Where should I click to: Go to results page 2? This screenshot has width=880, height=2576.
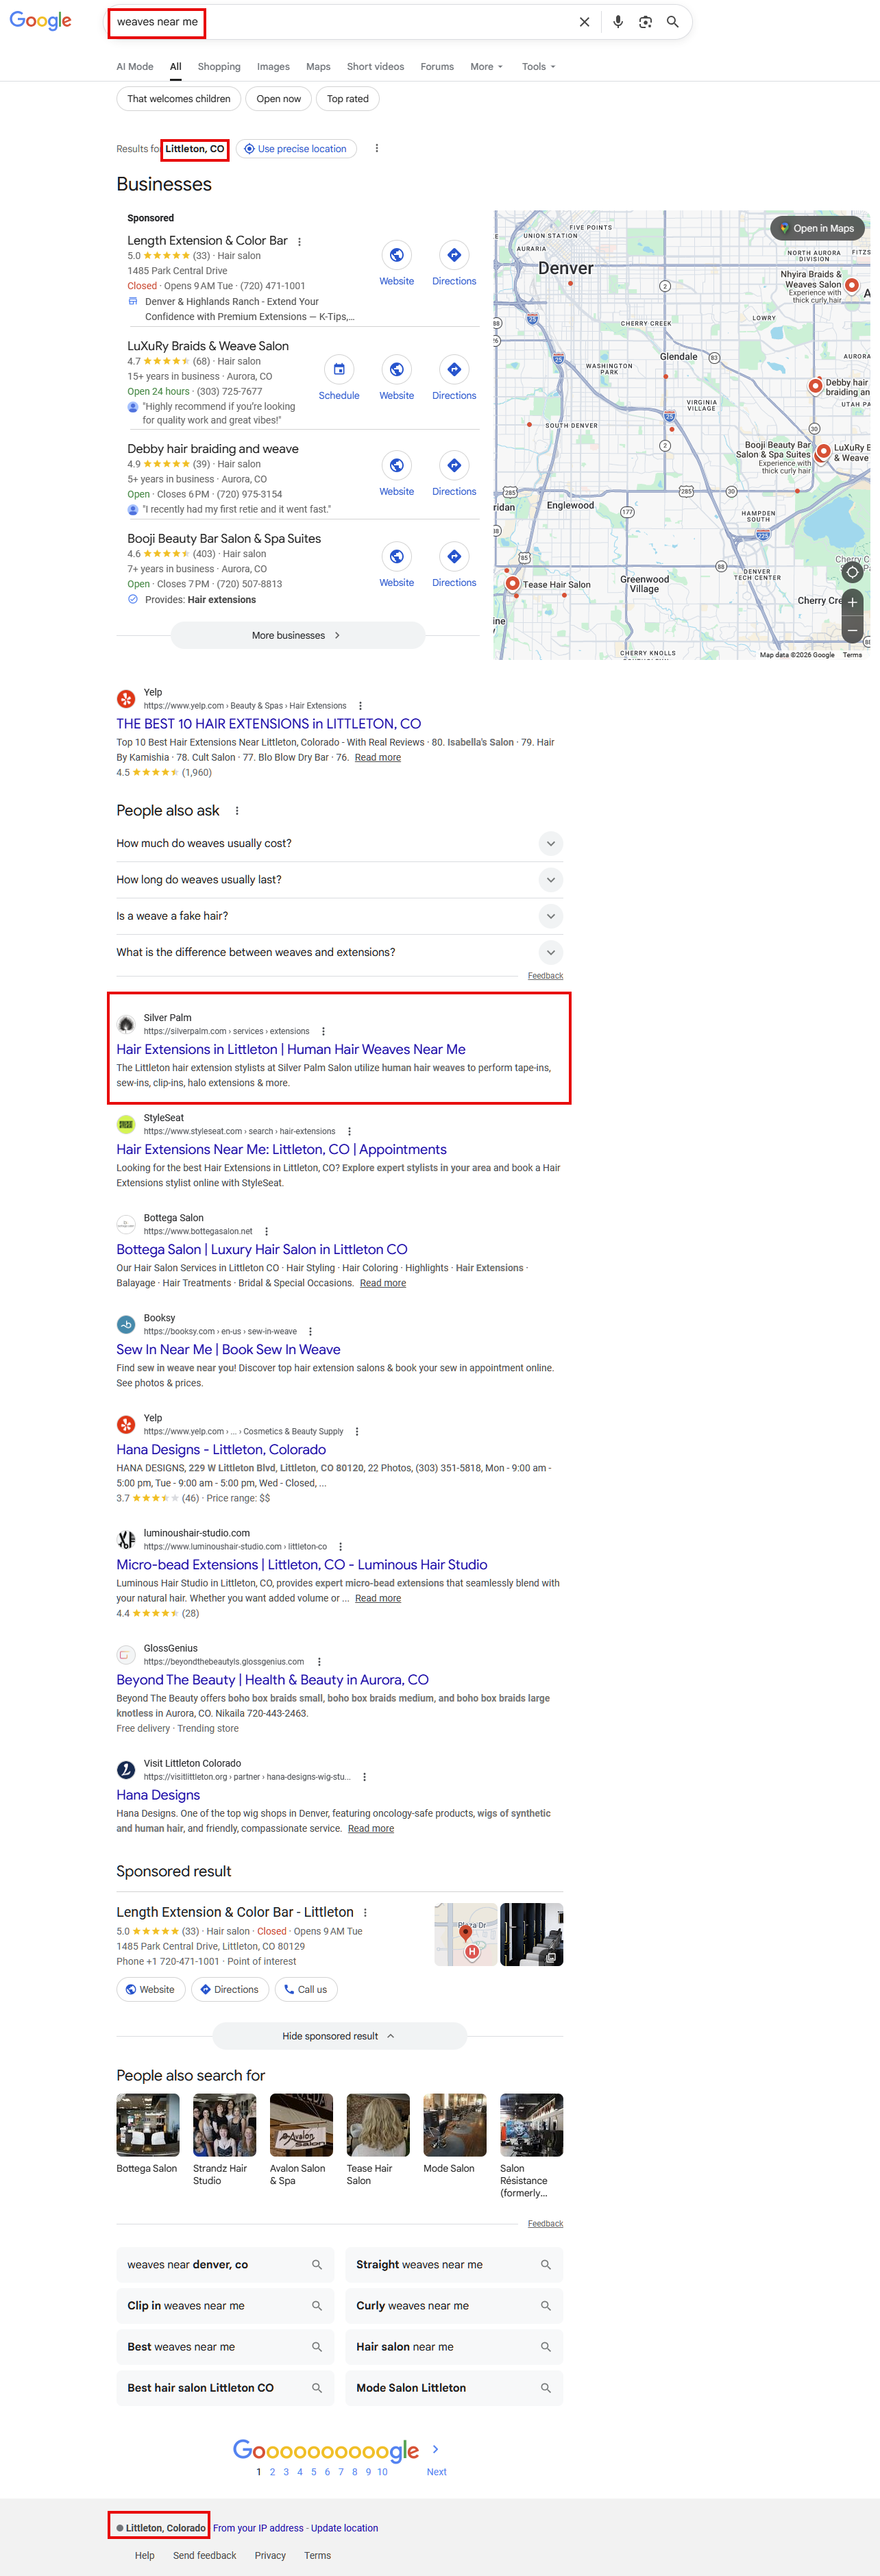click(272, 2471)
